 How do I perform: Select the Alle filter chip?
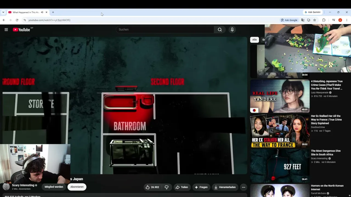tap(254, 40)
